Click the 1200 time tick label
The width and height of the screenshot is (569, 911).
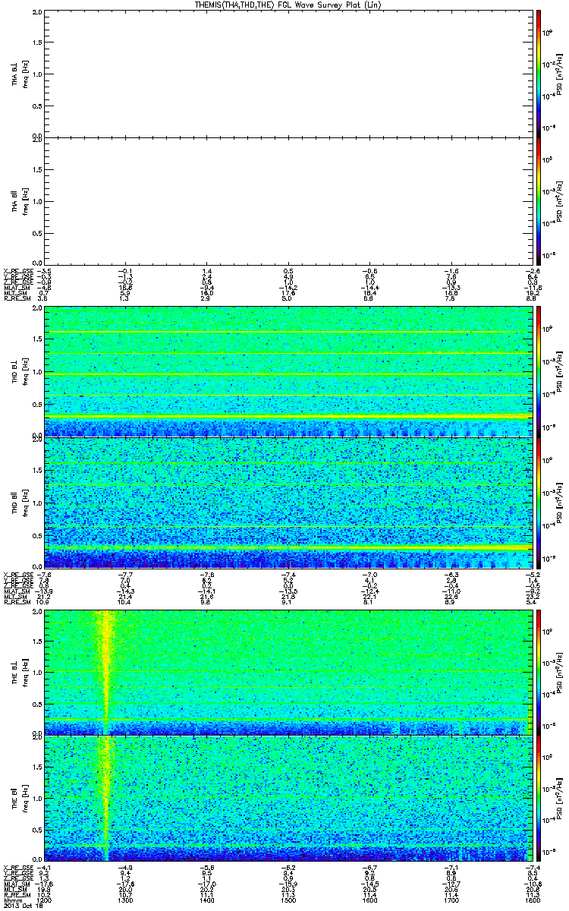click(x=45, y=900)
